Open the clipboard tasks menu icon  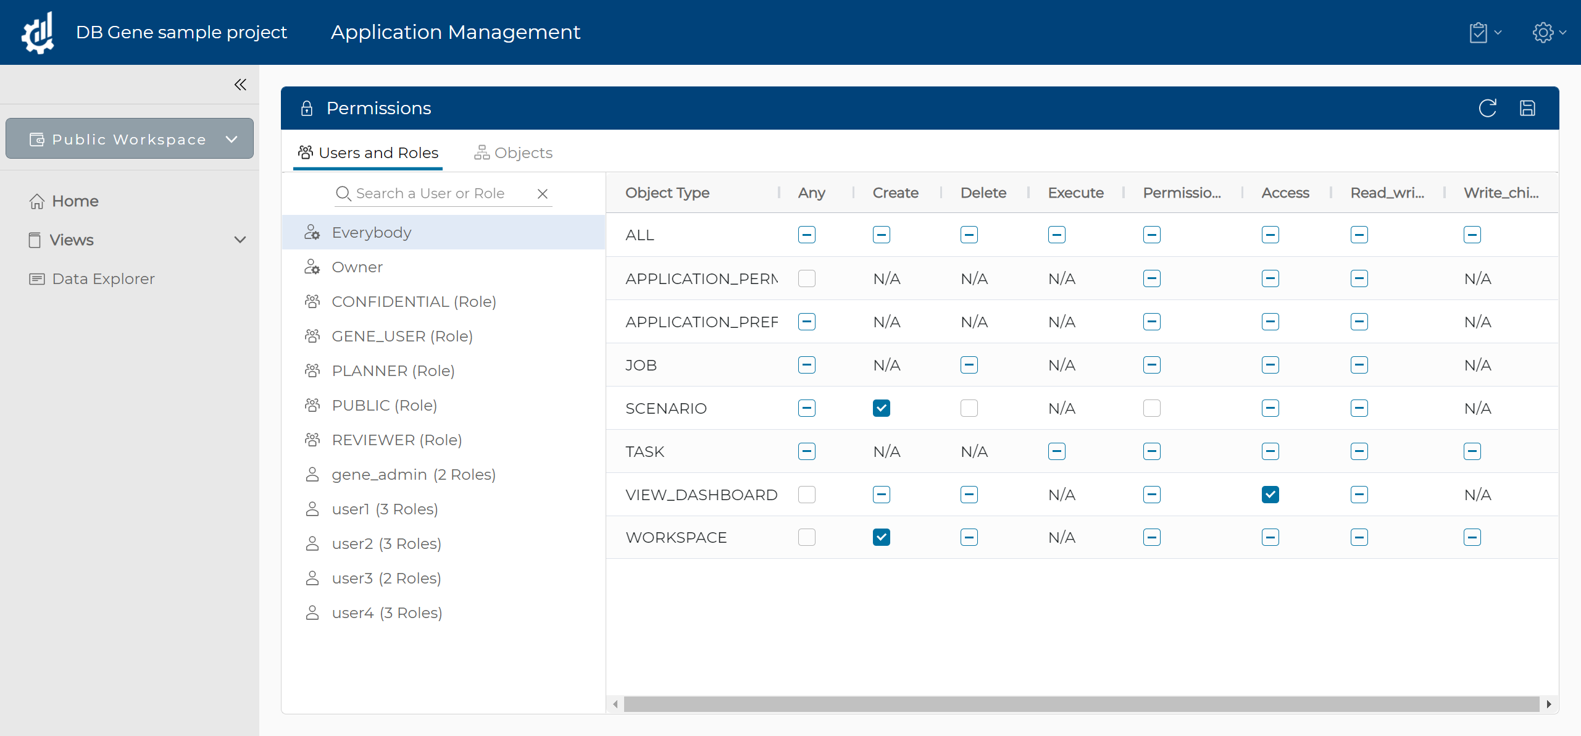(1485, 32)
